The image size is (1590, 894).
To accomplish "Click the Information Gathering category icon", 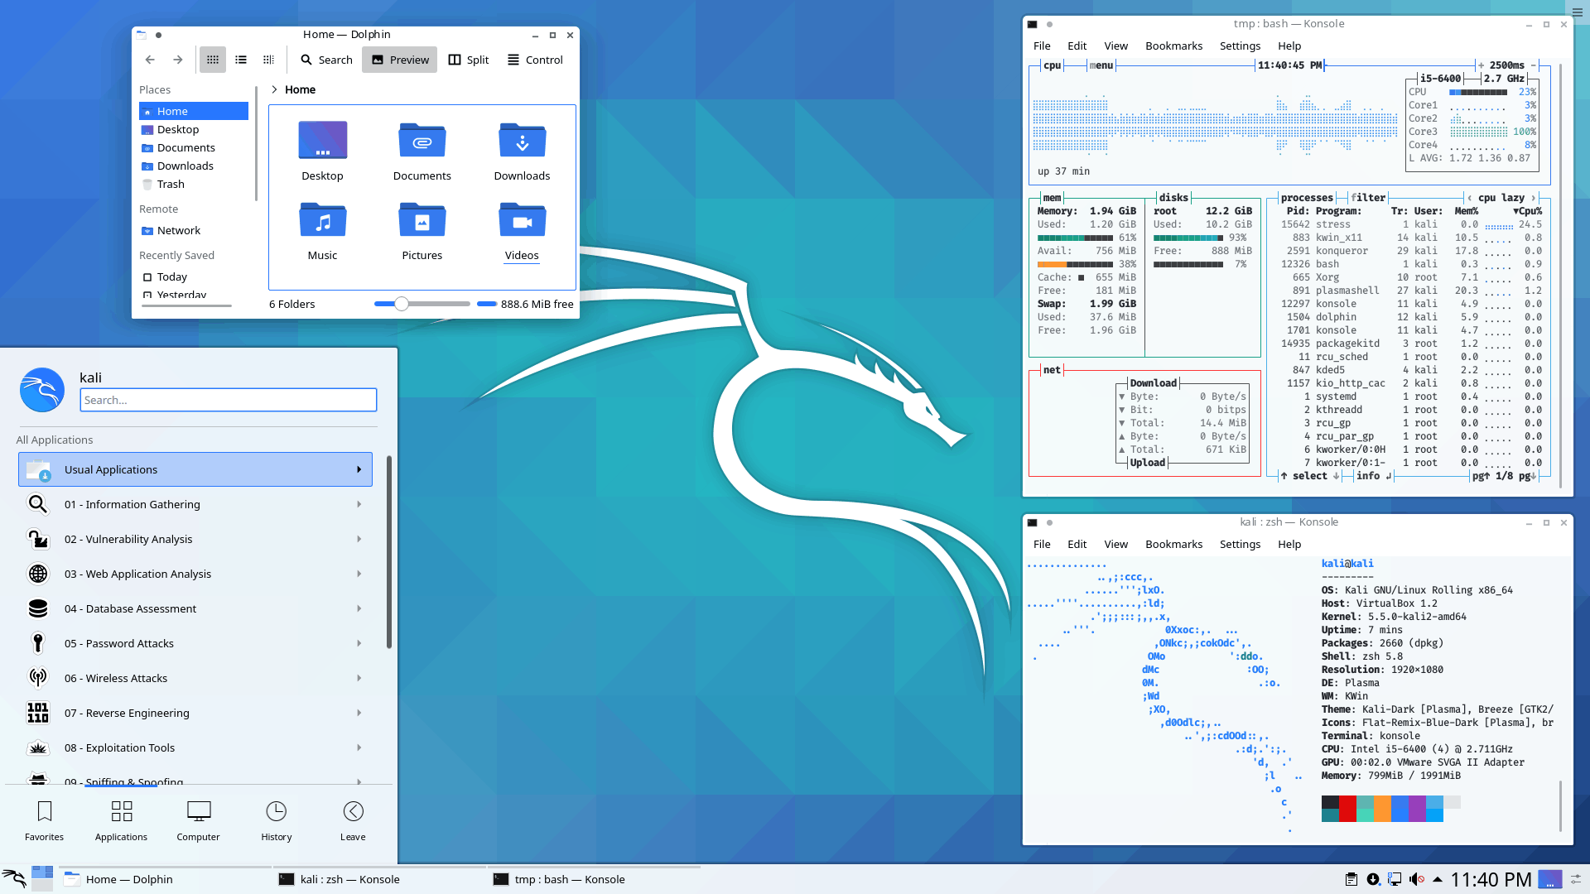I will tap(38, 503).
